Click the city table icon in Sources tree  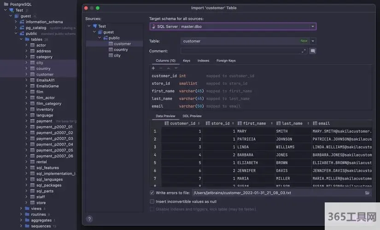[111, 55]
